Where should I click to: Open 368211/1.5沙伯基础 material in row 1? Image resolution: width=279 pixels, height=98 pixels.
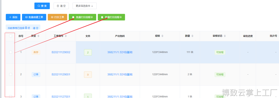click(x=120, y=52)
